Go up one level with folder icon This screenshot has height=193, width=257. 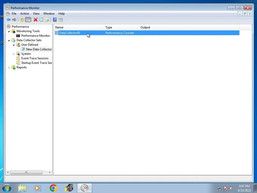tap(22, 20)
